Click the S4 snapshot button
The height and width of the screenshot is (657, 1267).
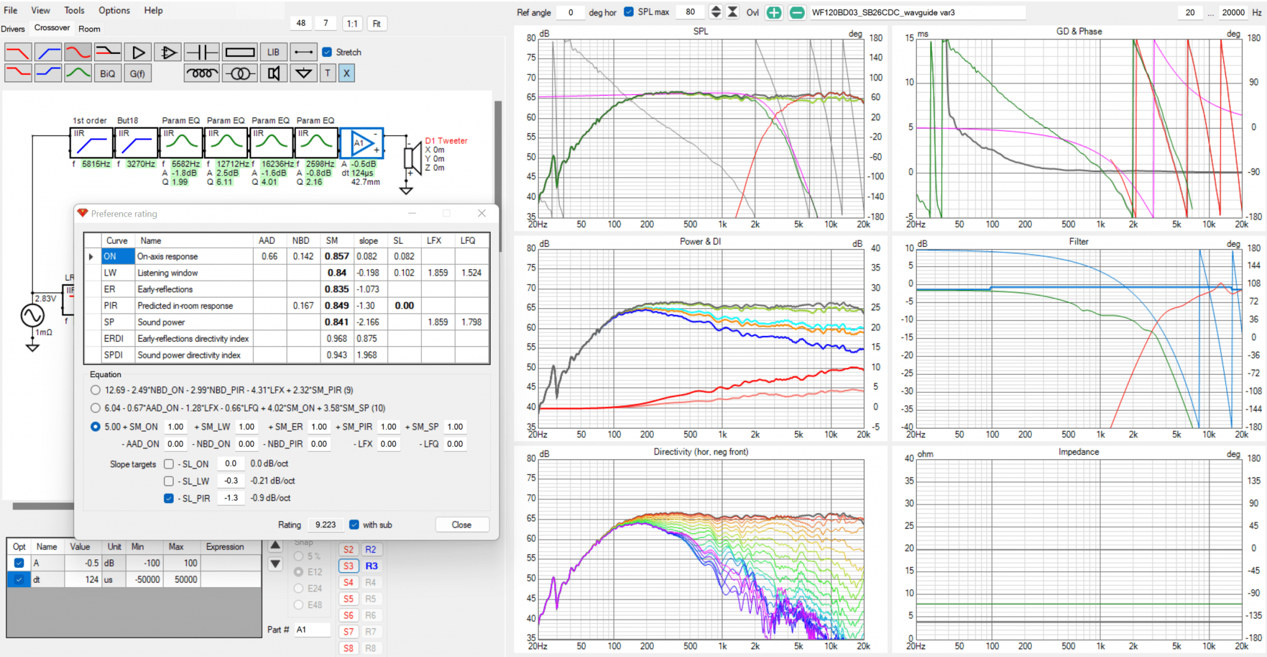click(x=348, y=583)
